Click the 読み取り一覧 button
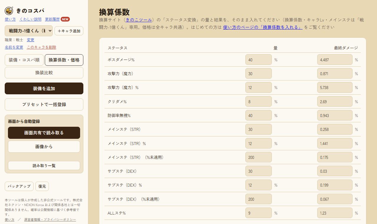377x224 pixels. point(44,165)
